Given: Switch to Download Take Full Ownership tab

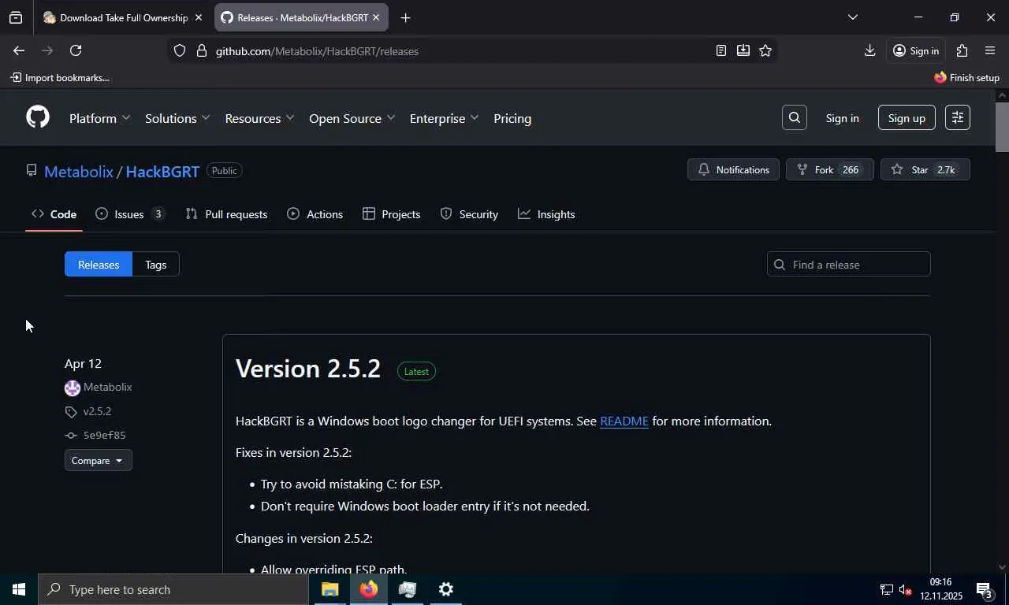Looking at the screenshot, I should pyautogui.click(x=122, y=17).
